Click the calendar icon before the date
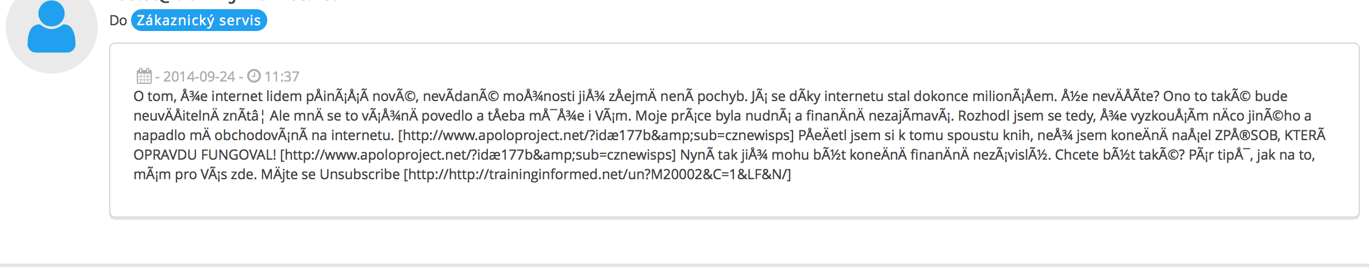The width and height of the screenshot is (1369, 278). [x=144, y=76]
